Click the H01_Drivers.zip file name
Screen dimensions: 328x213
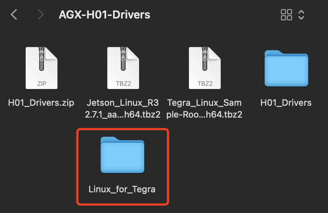click(41, 103)
